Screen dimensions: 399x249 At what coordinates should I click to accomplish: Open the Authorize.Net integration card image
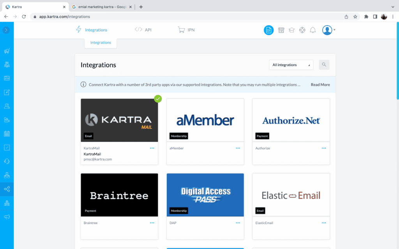pos(291,120)
